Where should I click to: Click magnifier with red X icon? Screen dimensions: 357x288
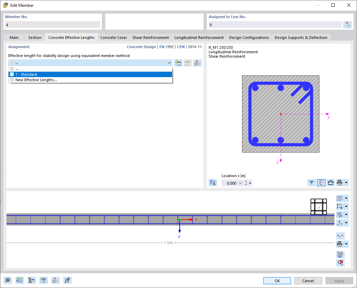tap(340, 262)
